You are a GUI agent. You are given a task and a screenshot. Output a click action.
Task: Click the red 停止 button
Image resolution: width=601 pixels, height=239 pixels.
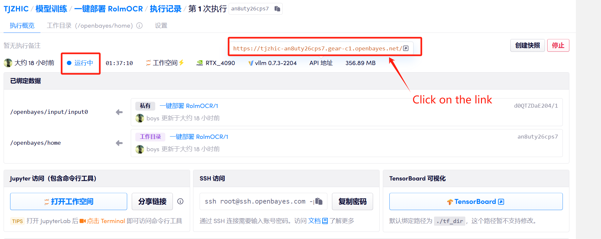(x=558, y=46)
